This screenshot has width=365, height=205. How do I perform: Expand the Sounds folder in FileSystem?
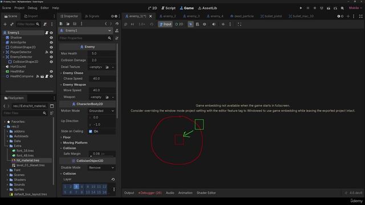click(x=7, y=184)
